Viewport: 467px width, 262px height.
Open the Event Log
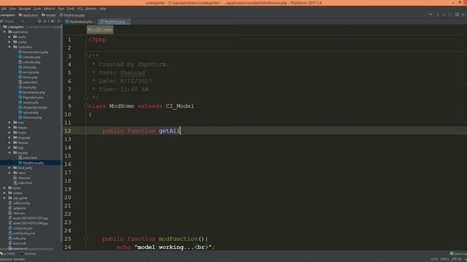point(459,254)
